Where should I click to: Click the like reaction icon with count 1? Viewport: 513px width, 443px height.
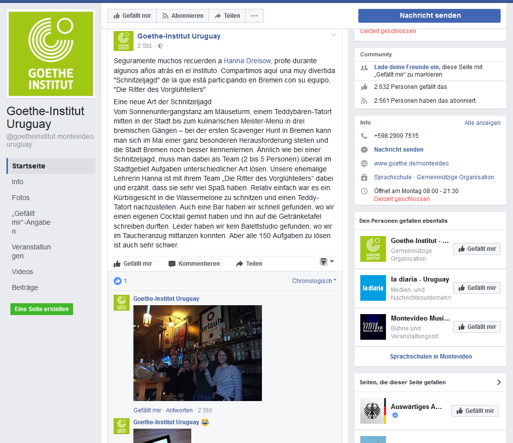(x=118, y=281)
